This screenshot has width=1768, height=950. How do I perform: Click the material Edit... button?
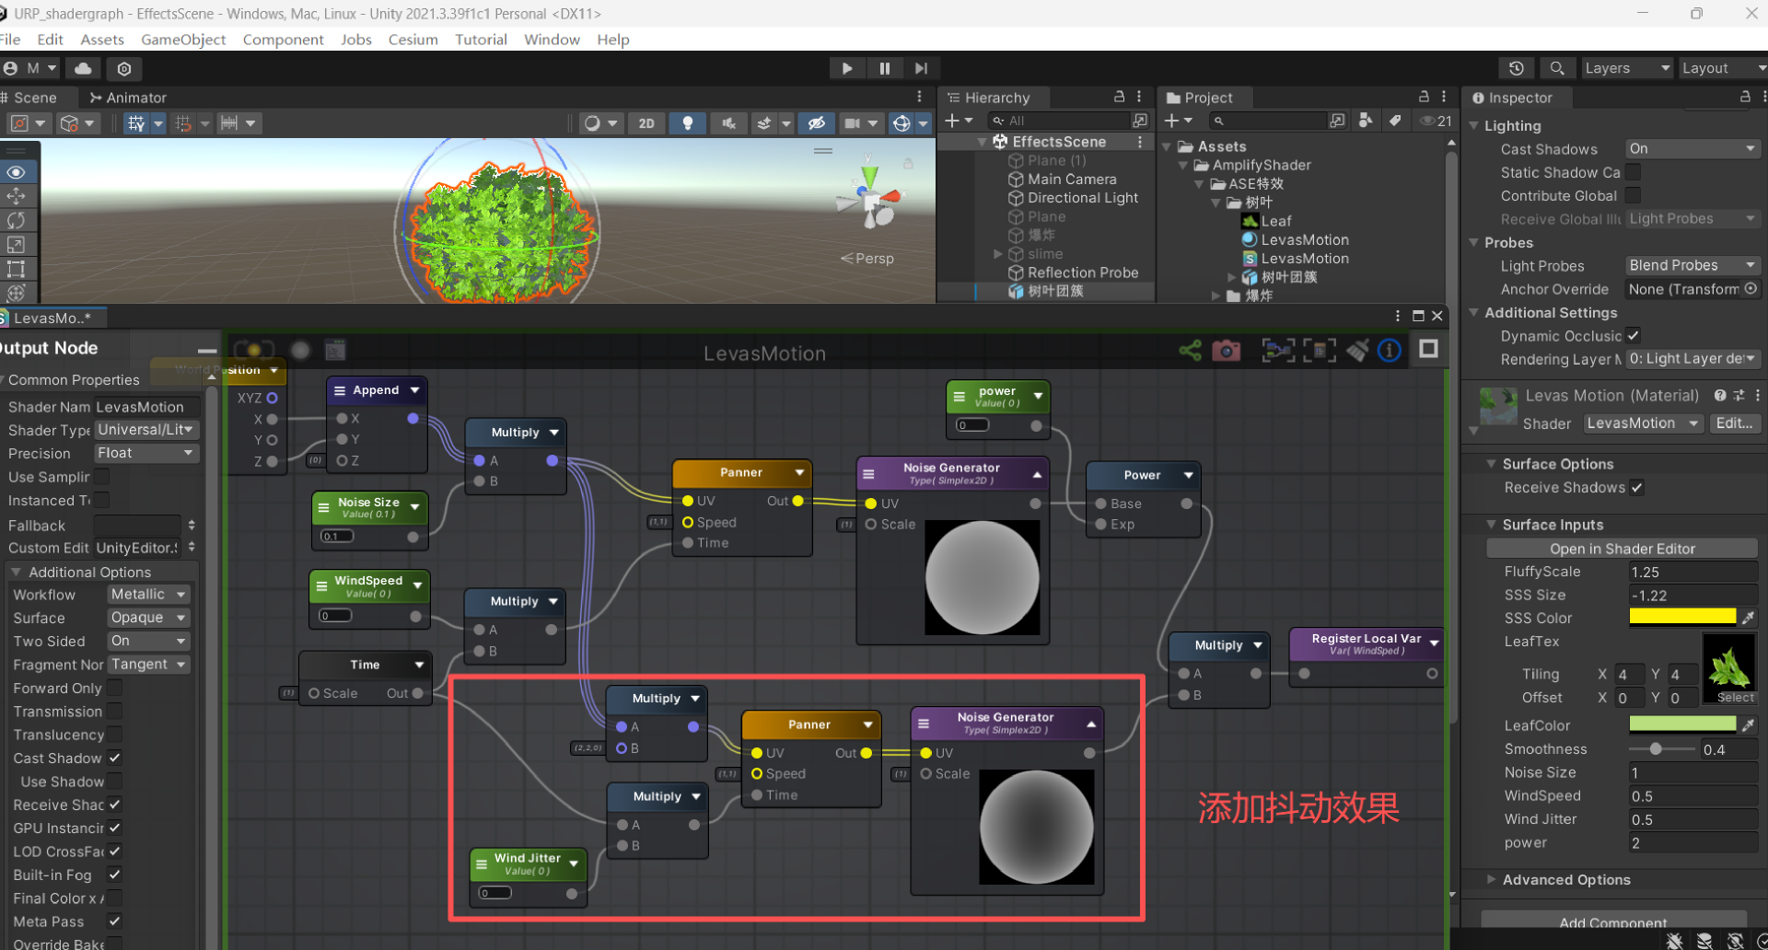pos(1734,423)
